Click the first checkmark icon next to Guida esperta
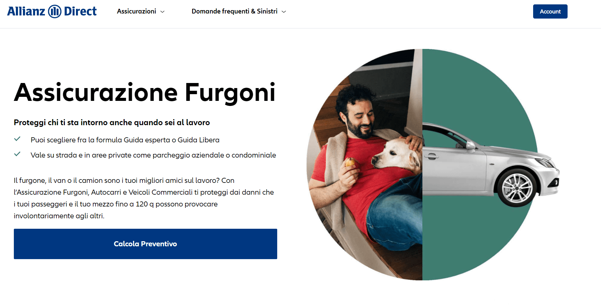Image resolution: width=601 pixels, height=305 pixels. point(18,138)
